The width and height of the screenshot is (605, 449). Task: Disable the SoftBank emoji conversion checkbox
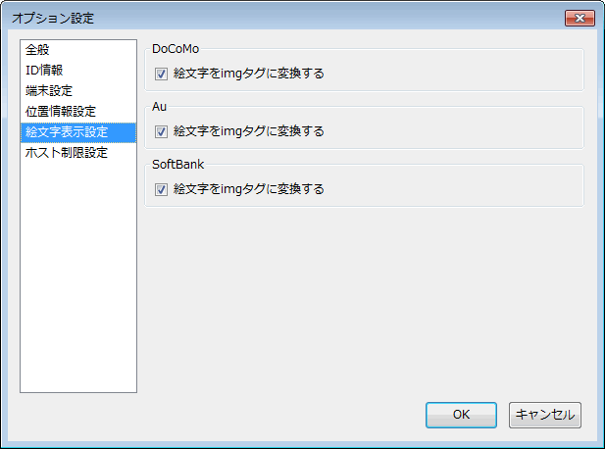[161, 189]
